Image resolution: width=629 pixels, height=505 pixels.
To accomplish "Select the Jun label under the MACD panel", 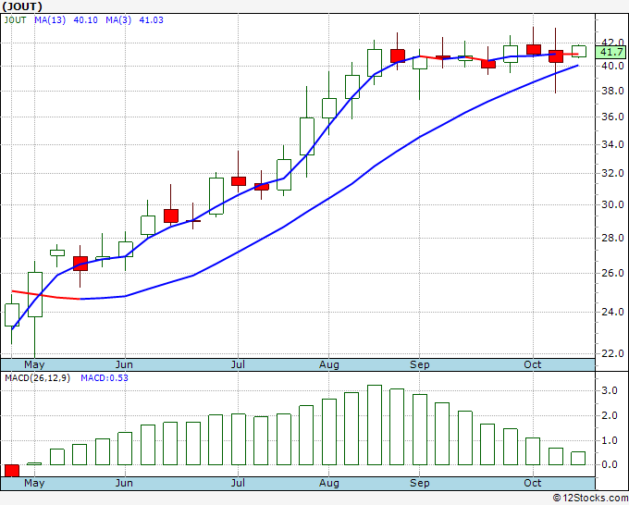I will 124,483.
